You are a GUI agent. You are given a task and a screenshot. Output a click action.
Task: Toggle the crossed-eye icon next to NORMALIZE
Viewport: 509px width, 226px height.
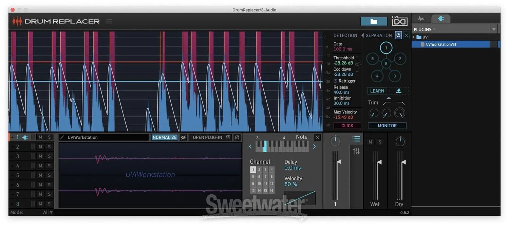pyautogui.click(x=183, y=137)
